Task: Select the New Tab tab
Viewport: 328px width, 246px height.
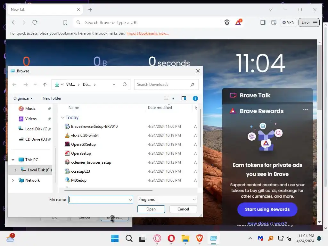Action: coord(45,10)
